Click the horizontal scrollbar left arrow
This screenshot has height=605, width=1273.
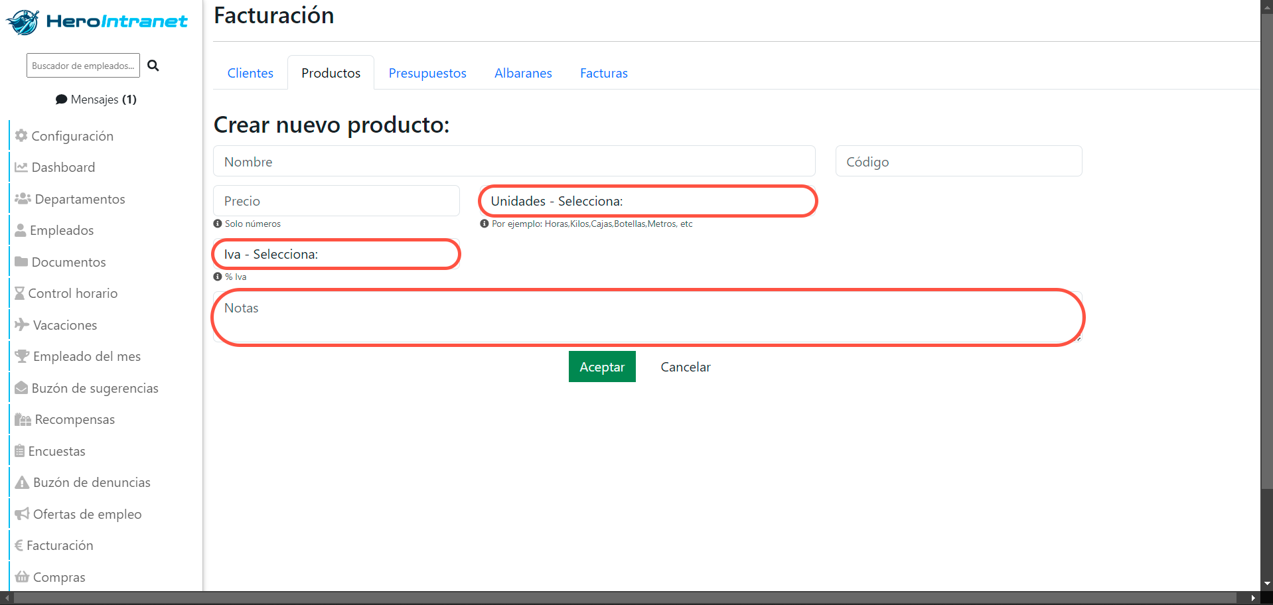coord(7,598)
